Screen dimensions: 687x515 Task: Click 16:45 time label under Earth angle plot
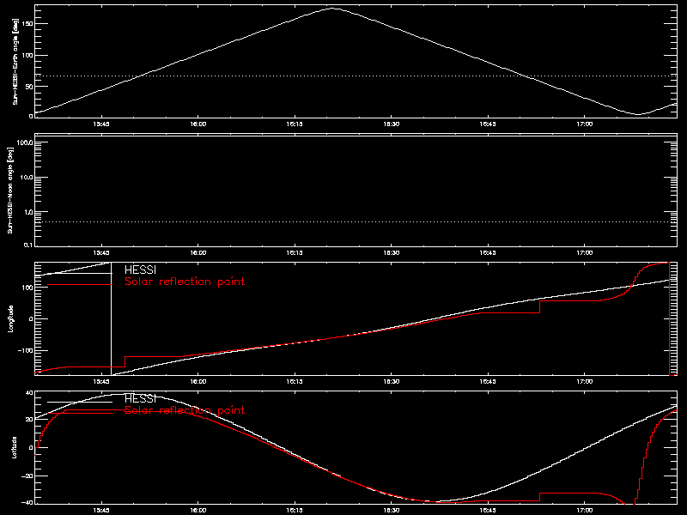[488, 124]
